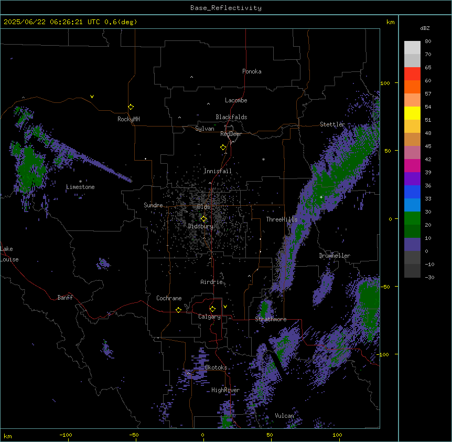Click the Stettler city label
This screenshot has height=442, width=452.
coord(332,124)
